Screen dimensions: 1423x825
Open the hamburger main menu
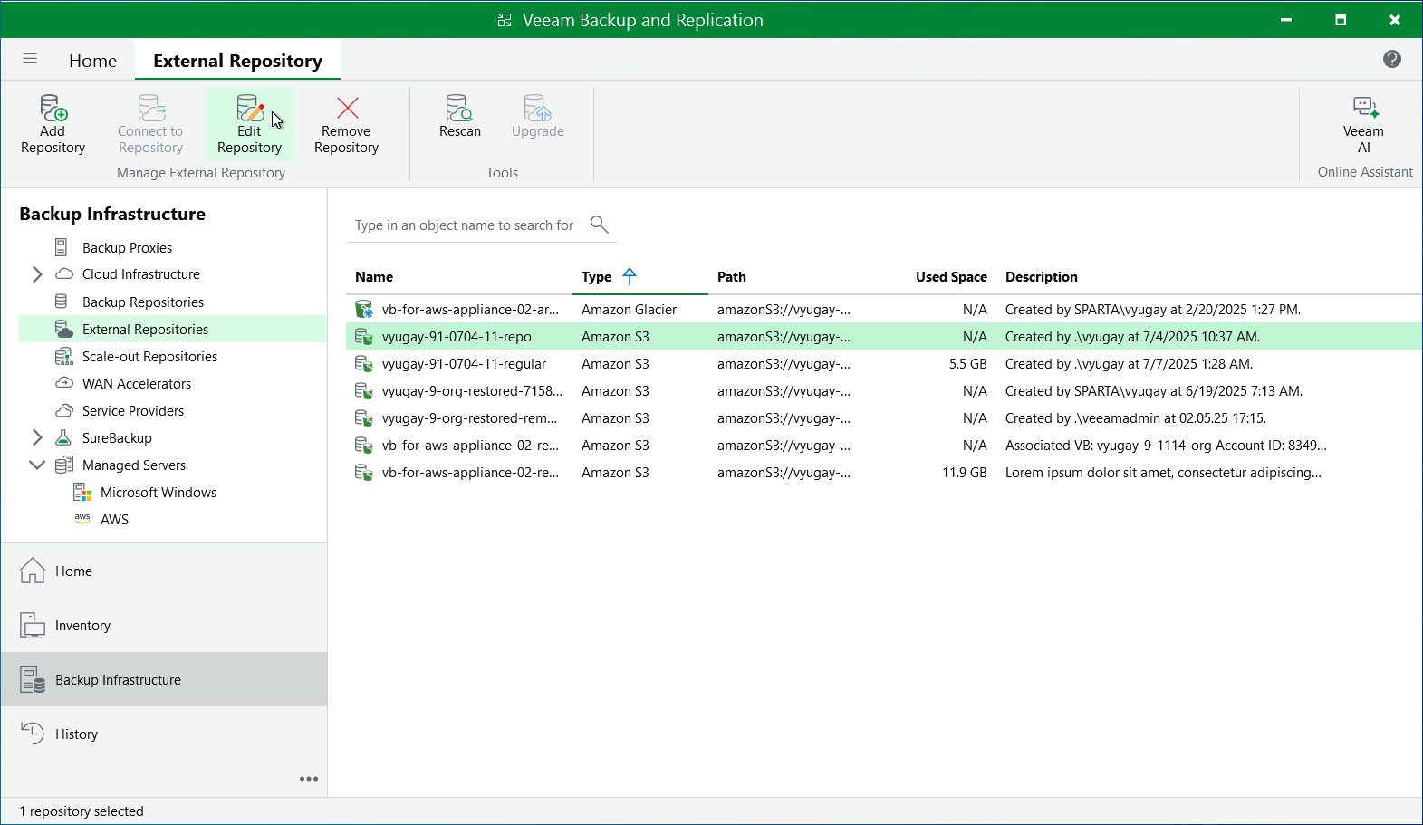pos(30,59)
